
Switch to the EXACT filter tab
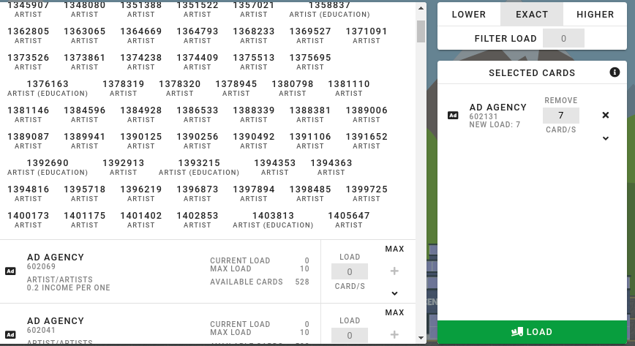(532, 14)
